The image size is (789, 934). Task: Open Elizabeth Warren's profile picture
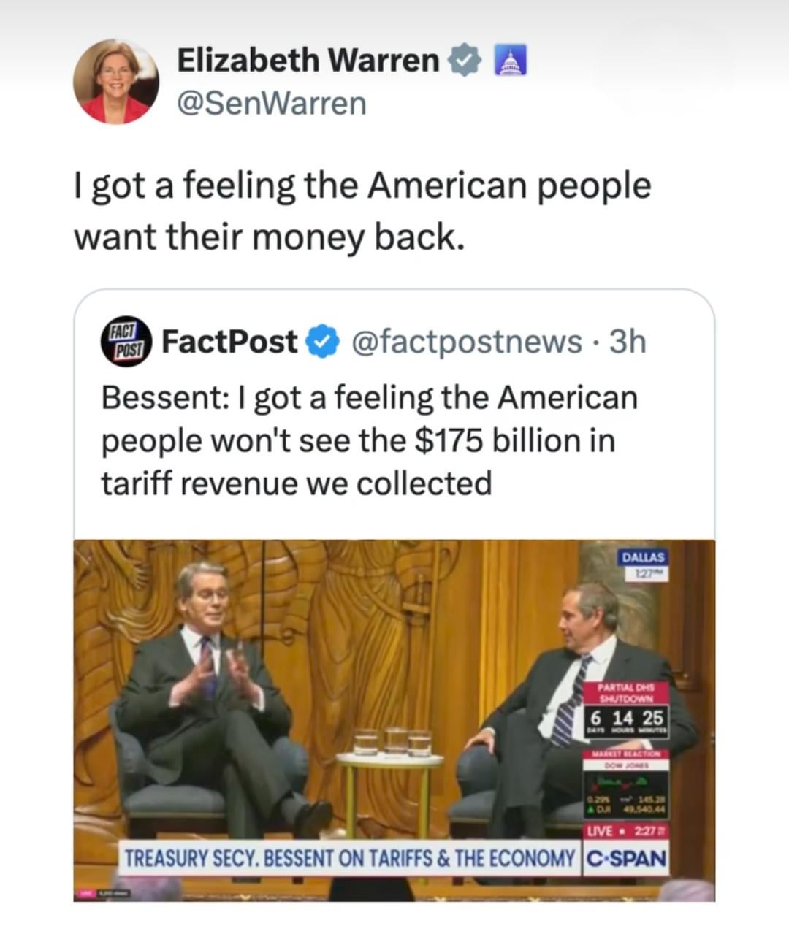(116, 81)
